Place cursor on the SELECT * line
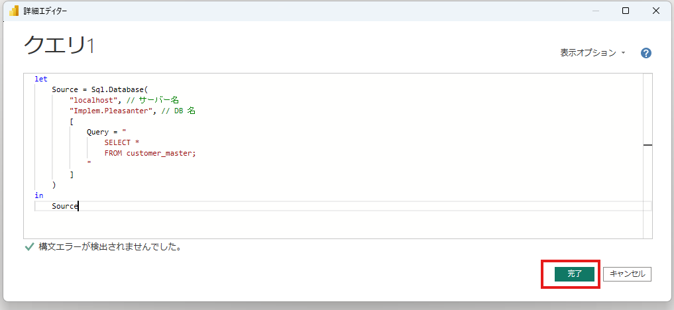This screenshot has height=310, width=674. point(121,142)
